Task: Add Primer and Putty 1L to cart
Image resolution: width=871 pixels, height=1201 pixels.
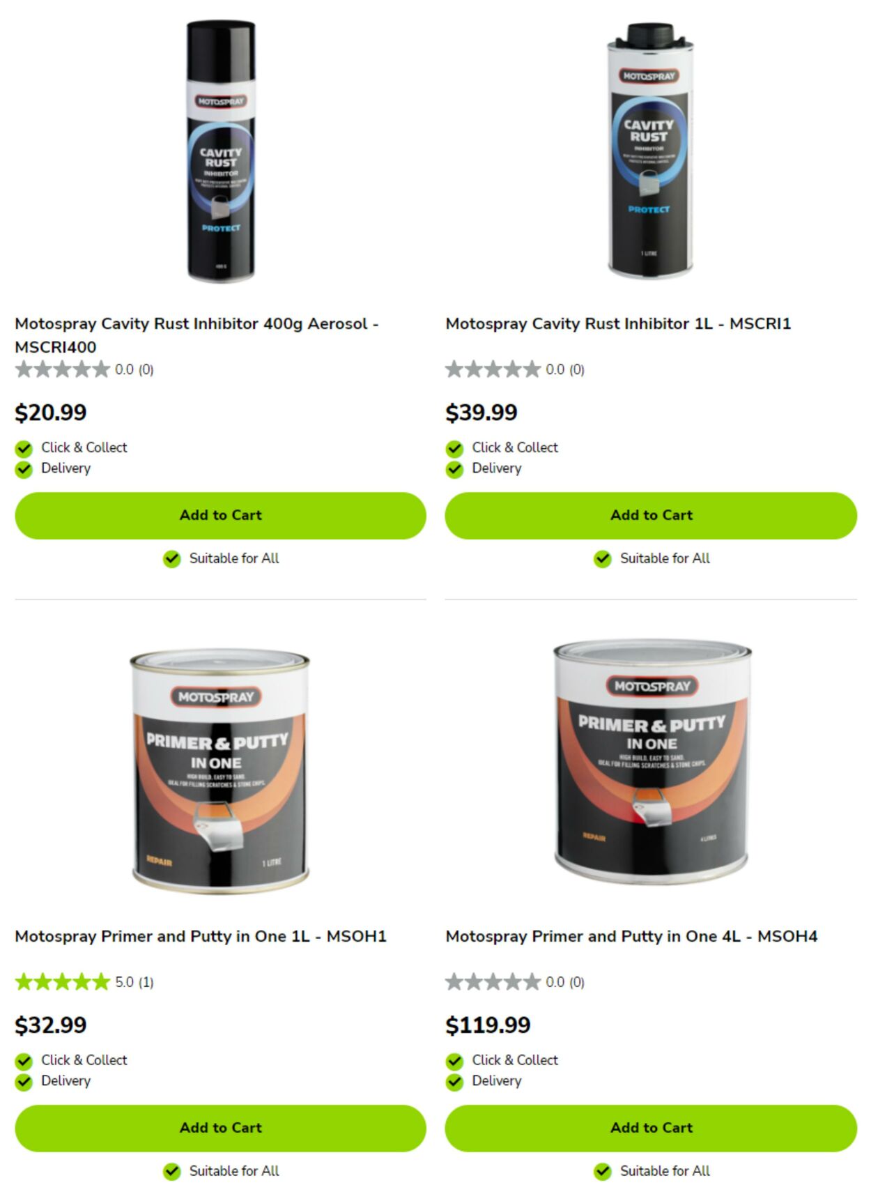Action: (220, 1128)
